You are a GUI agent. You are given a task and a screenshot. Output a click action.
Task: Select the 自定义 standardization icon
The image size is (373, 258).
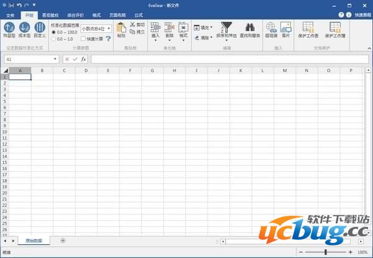tap(40, 27)
